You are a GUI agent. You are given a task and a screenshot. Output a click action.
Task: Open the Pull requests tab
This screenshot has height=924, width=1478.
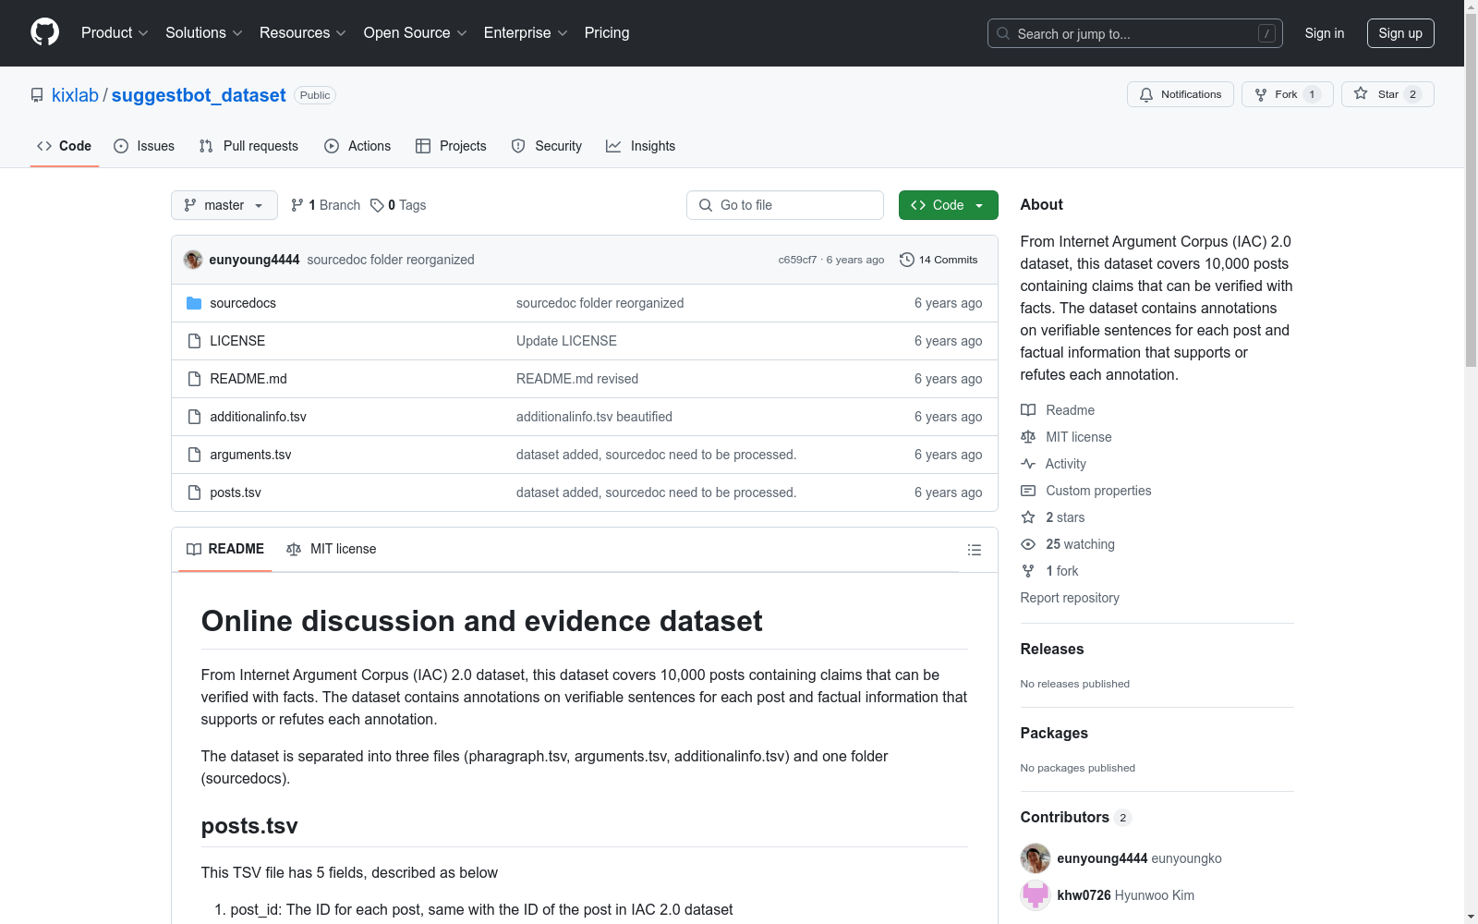click(x=248, y=146)
